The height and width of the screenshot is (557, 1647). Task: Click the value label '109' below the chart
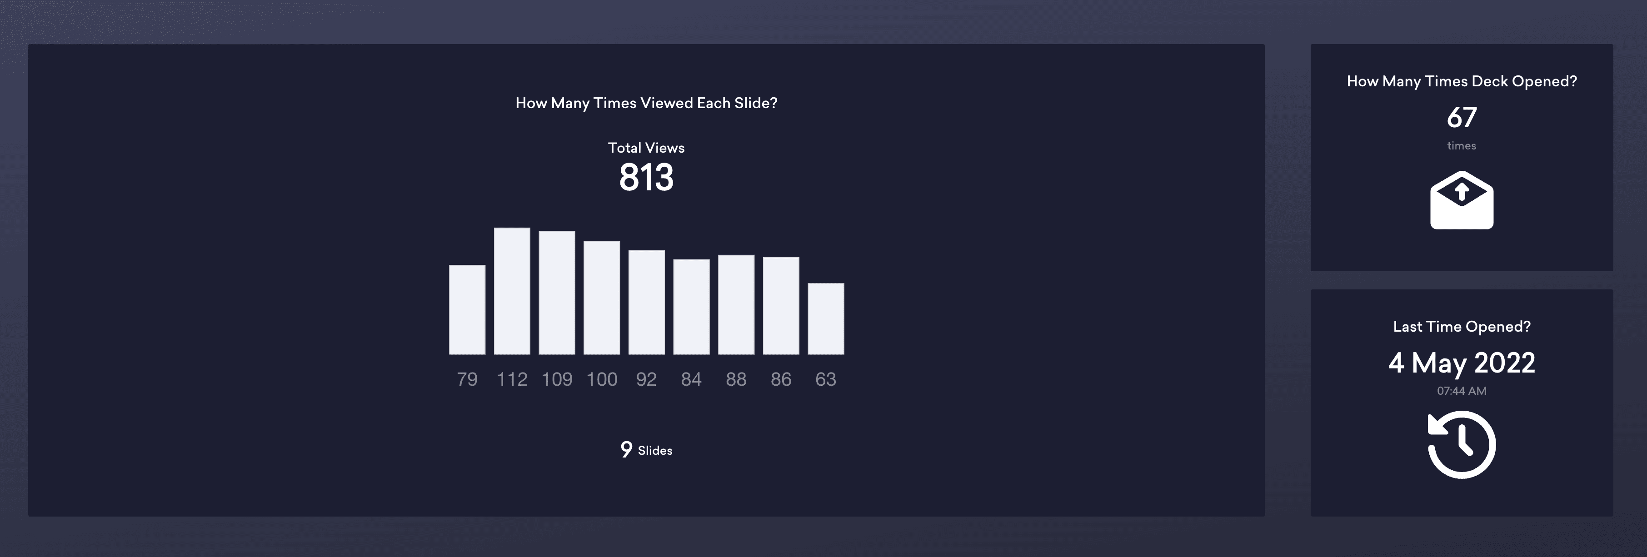(x=557, y=379)
